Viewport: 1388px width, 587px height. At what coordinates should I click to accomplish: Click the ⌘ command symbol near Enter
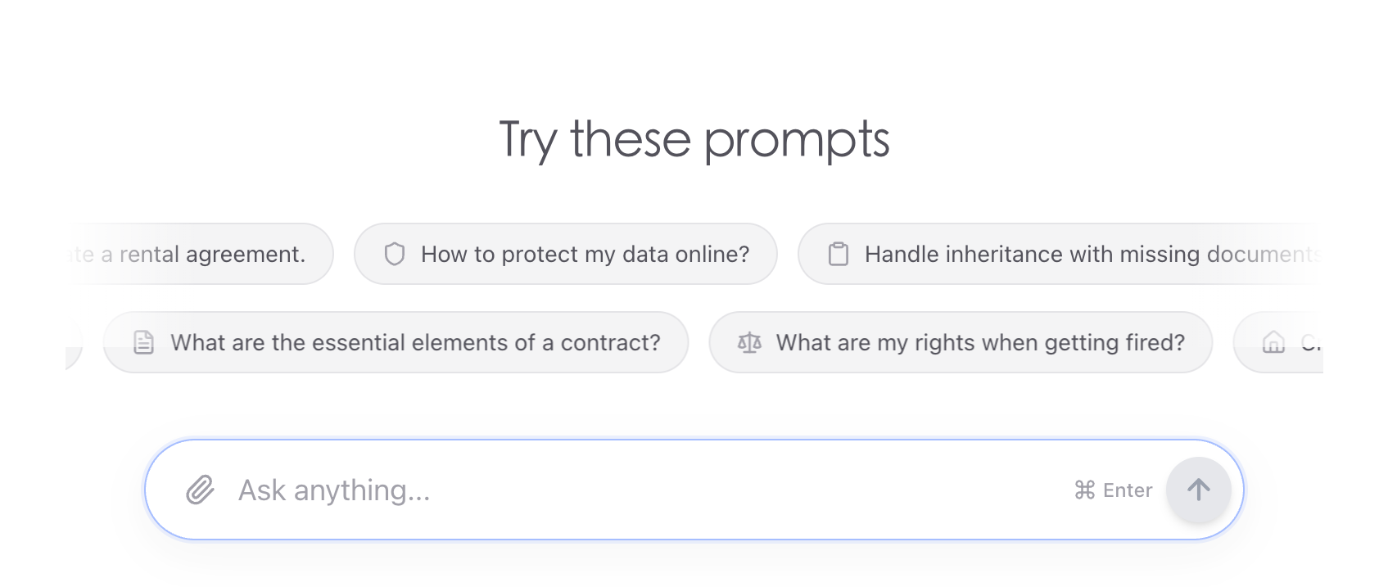pos(1084,490)
